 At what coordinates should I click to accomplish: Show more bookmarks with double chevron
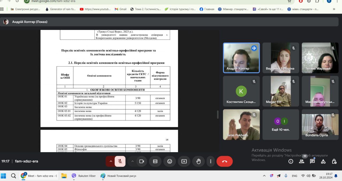(334, 9)
